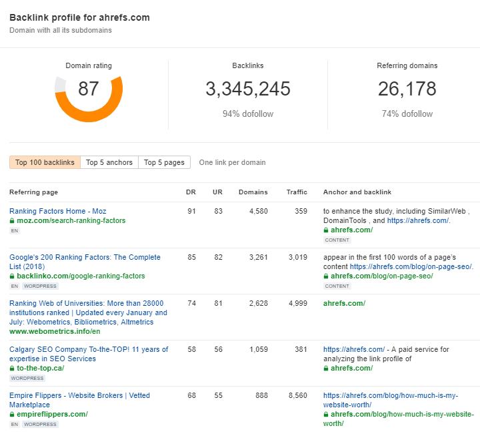This screenshot has height=432, width=480.
Task: Click Domains value 1,059 in Calgary row
Action: [x=259, y=349]
